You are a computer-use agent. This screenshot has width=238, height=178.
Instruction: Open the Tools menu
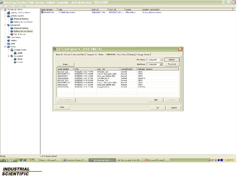coord(17,6)
